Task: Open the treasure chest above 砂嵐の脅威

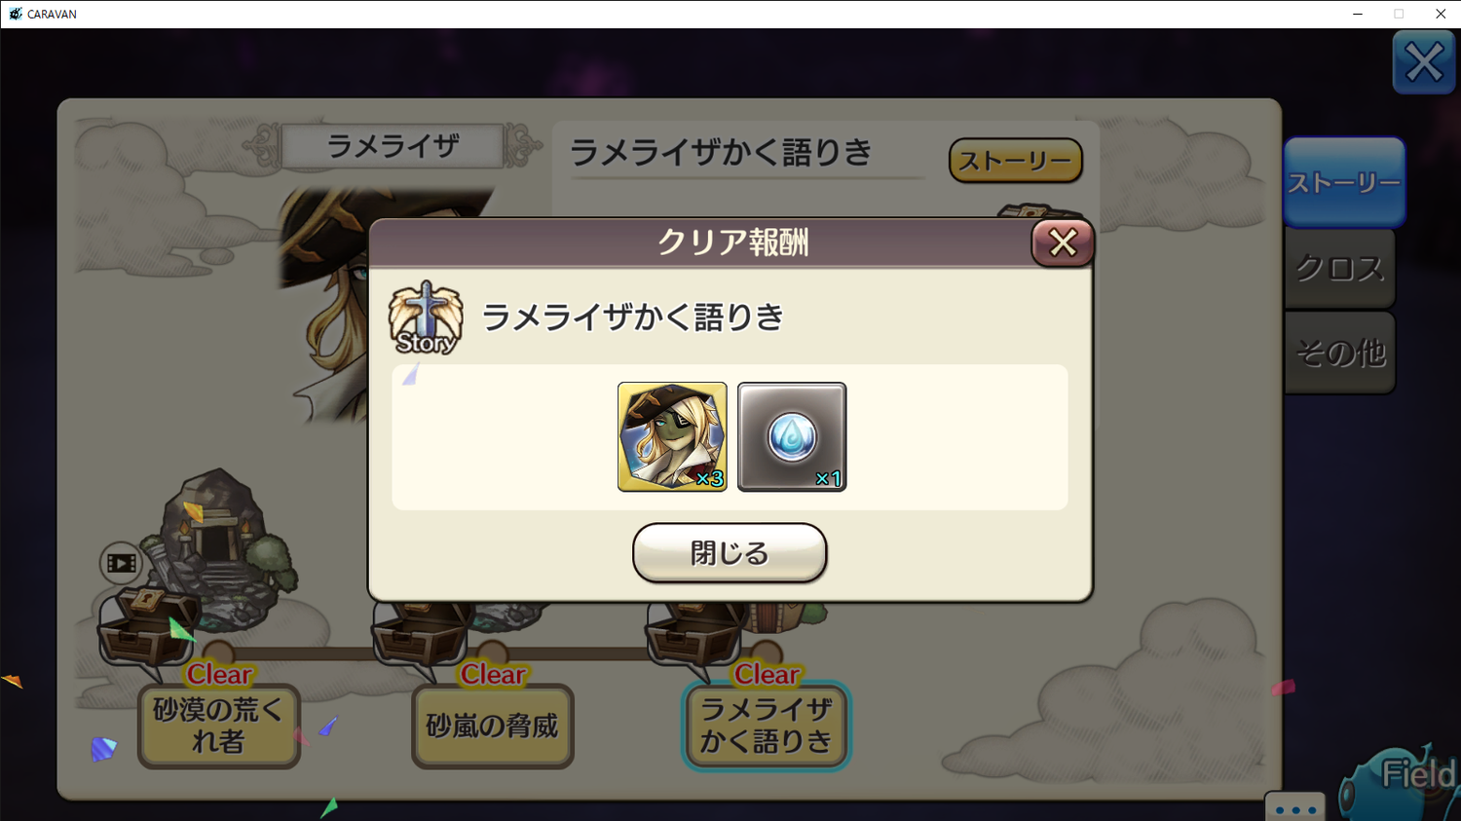Action: pos(420,637)
